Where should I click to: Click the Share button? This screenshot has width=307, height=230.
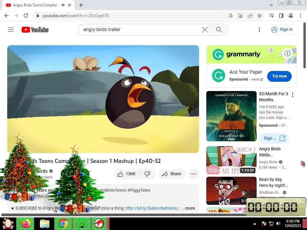(x=172, y=174)
